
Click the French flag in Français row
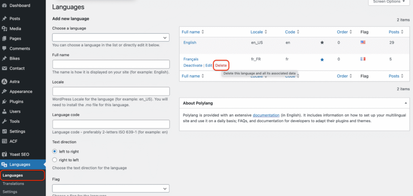pos(363,59)
